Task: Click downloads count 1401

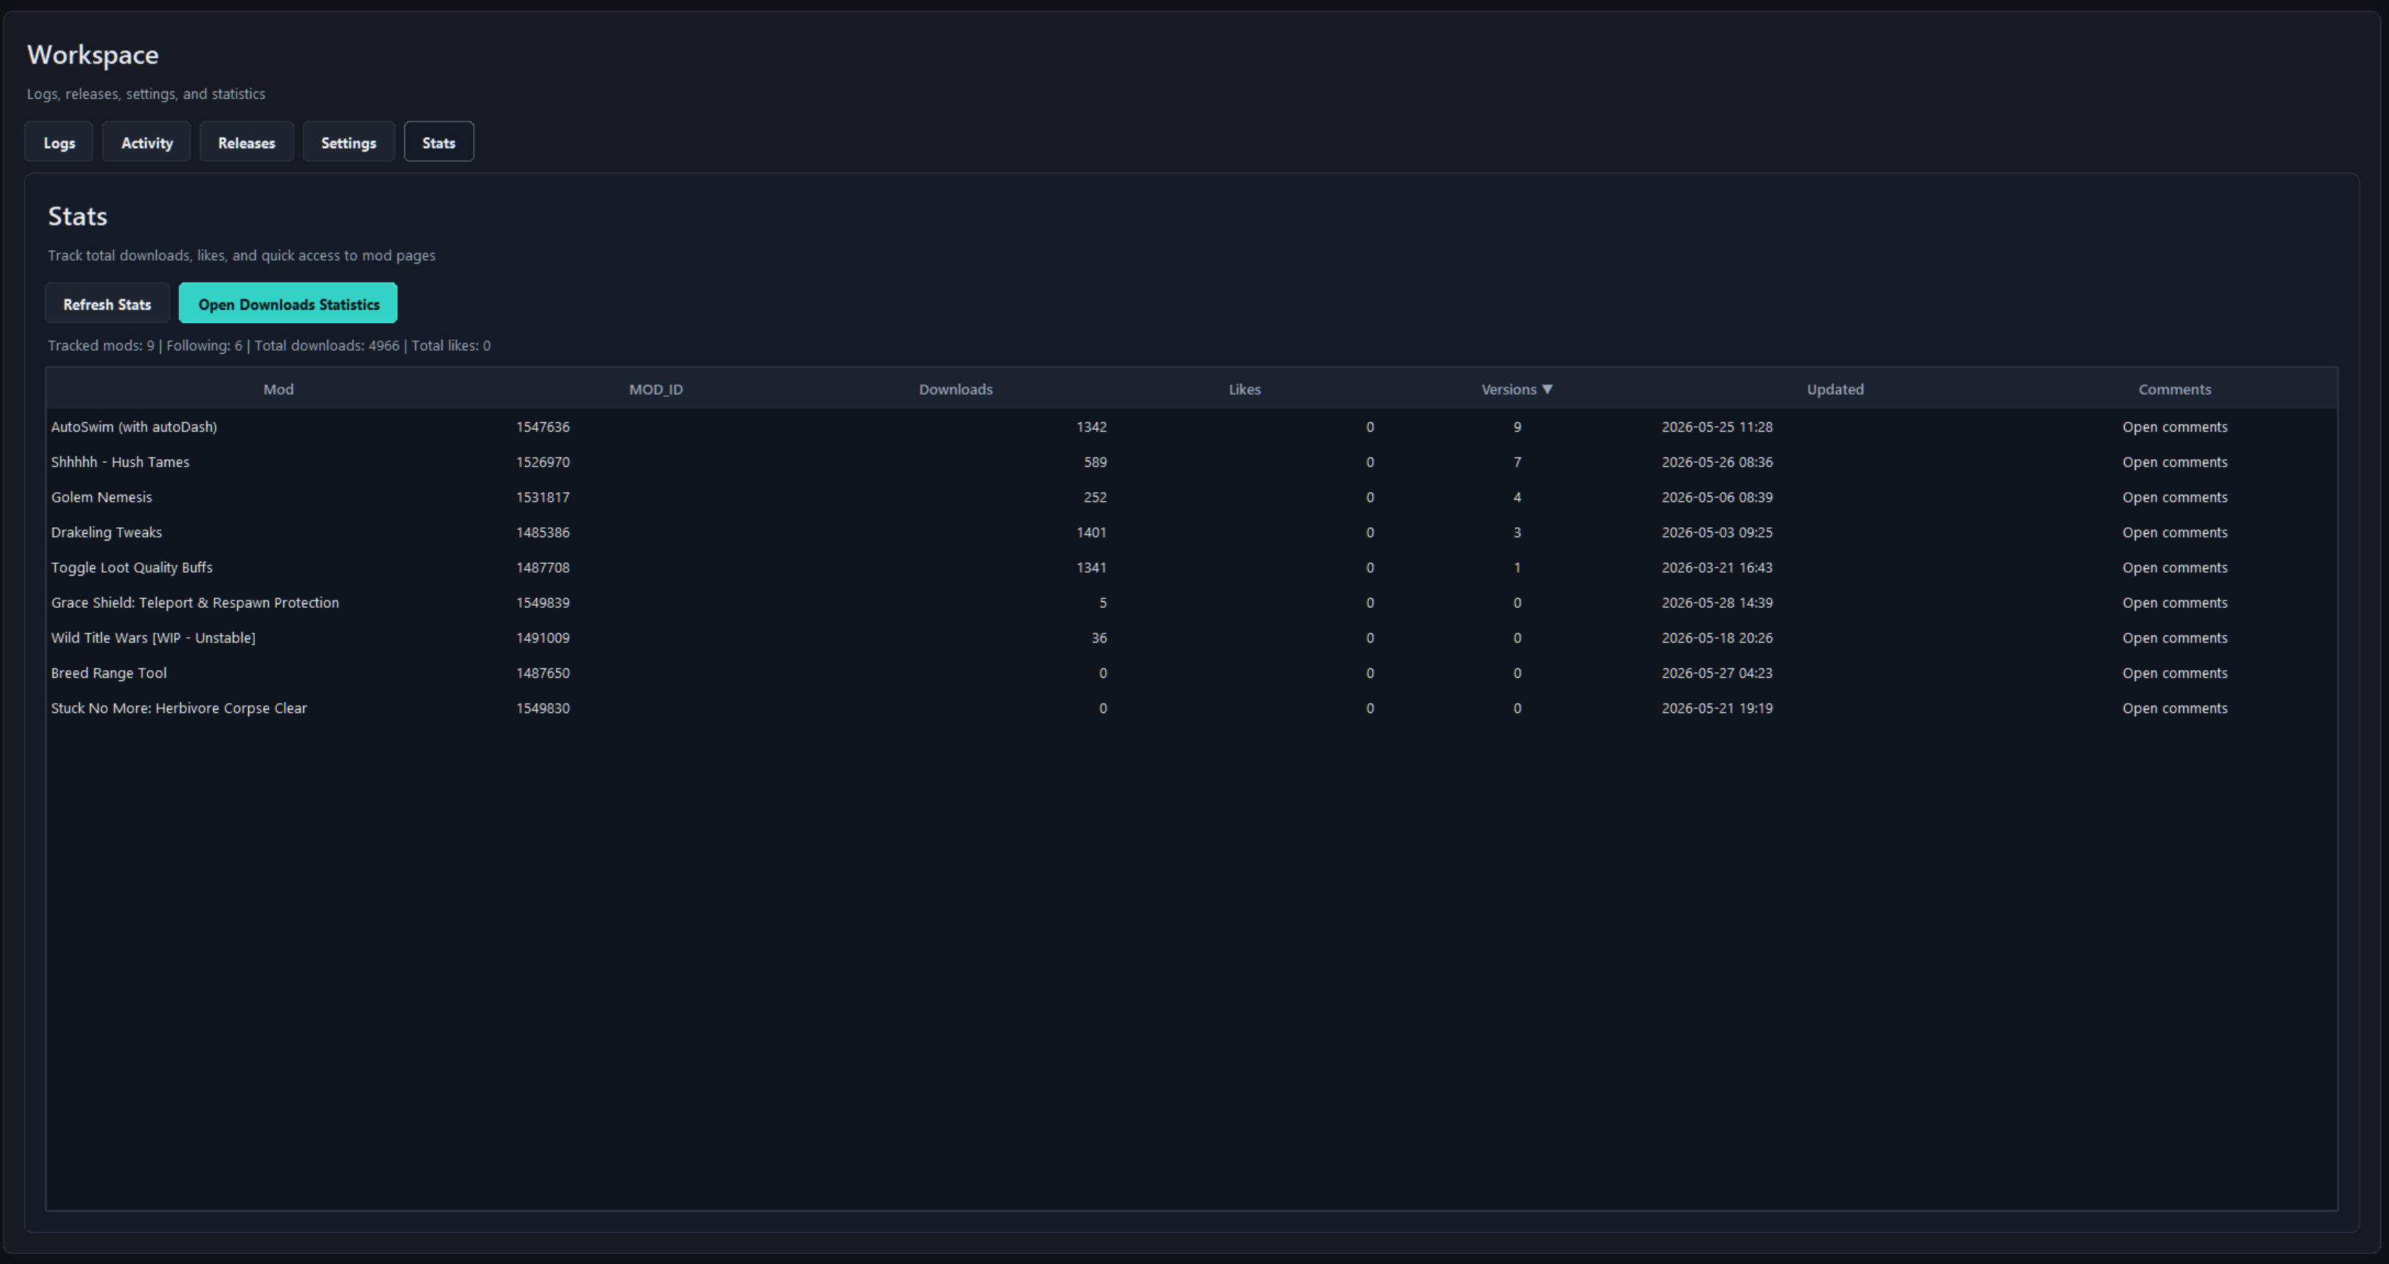Action: click(1091, 532)
